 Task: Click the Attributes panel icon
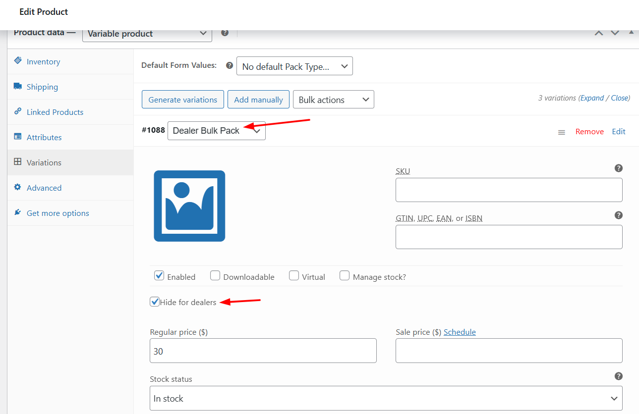18,137
